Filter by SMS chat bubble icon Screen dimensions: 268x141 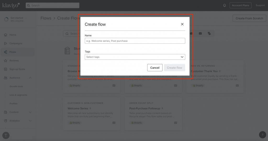[x=191, y=33]
